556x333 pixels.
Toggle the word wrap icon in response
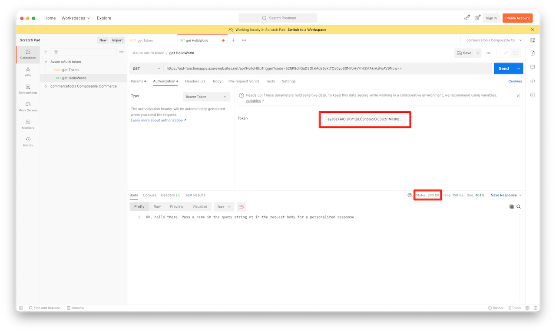[x=242, y=207]
